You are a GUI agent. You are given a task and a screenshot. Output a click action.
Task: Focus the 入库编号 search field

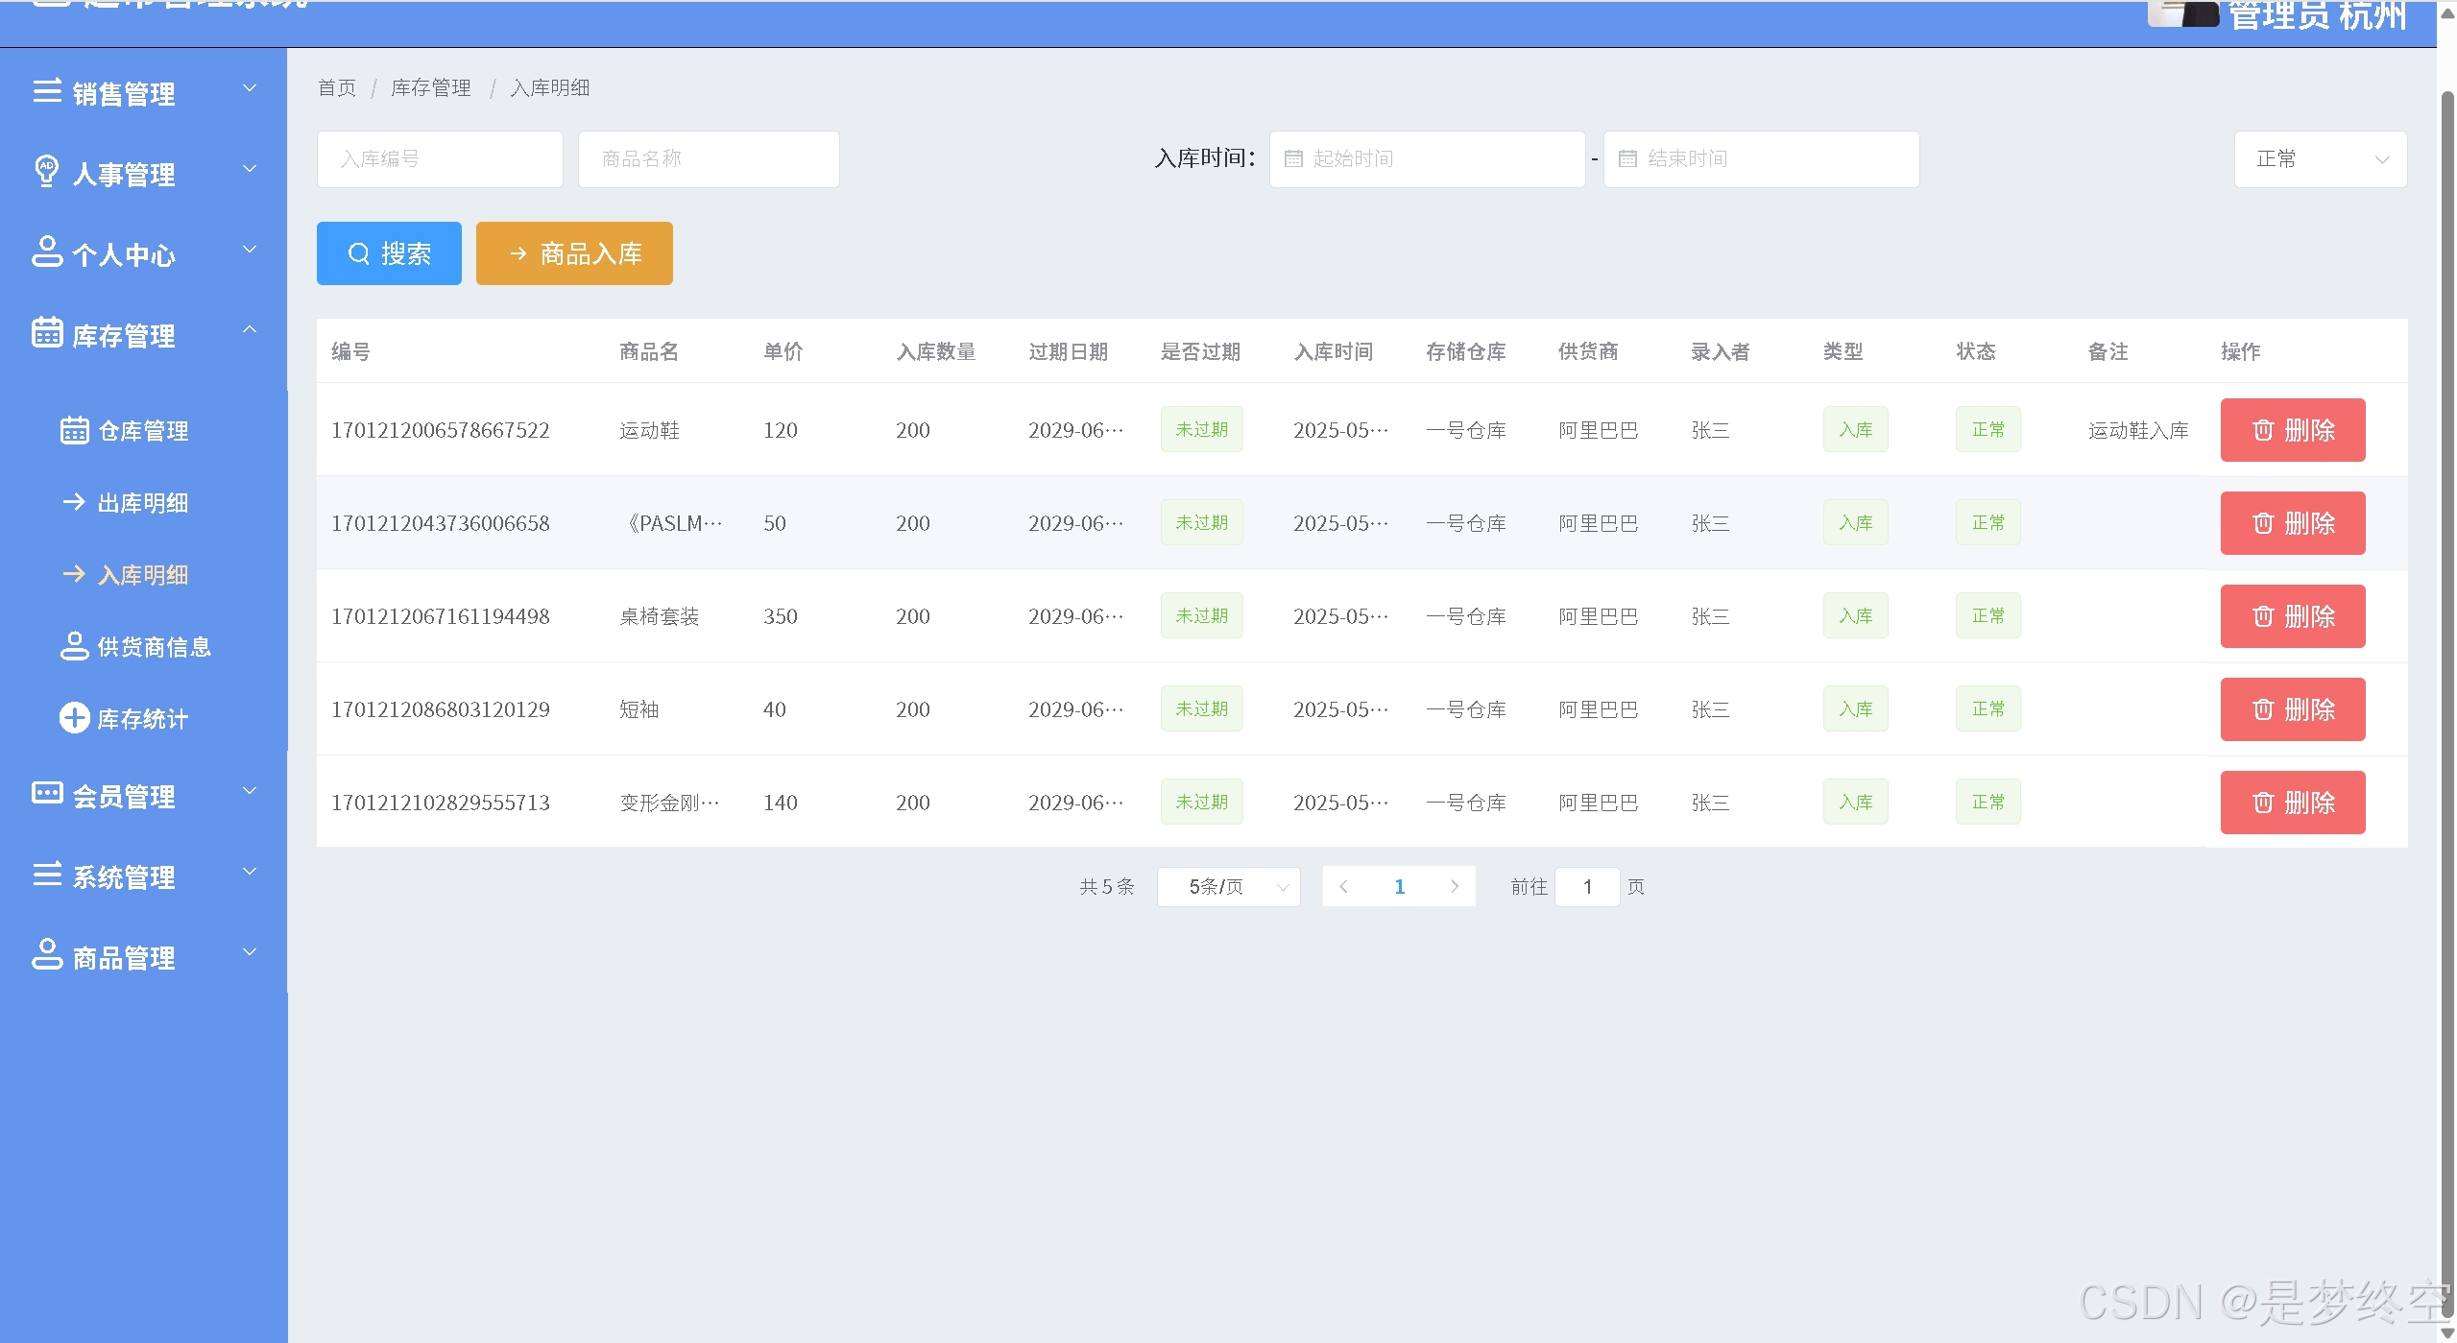coord(440,159)
